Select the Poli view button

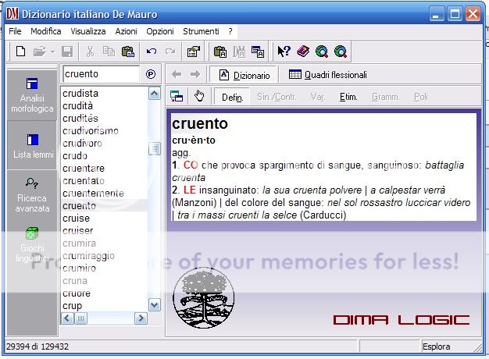point(421,97)
